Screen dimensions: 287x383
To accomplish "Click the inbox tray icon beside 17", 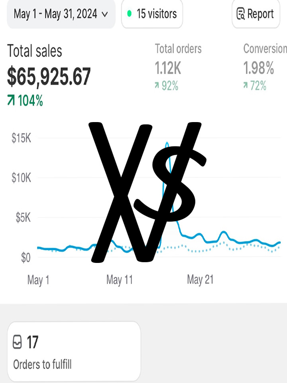I will [x=17, y=342].
